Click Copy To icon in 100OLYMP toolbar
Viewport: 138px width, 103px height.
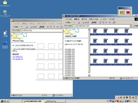[103, 23]
